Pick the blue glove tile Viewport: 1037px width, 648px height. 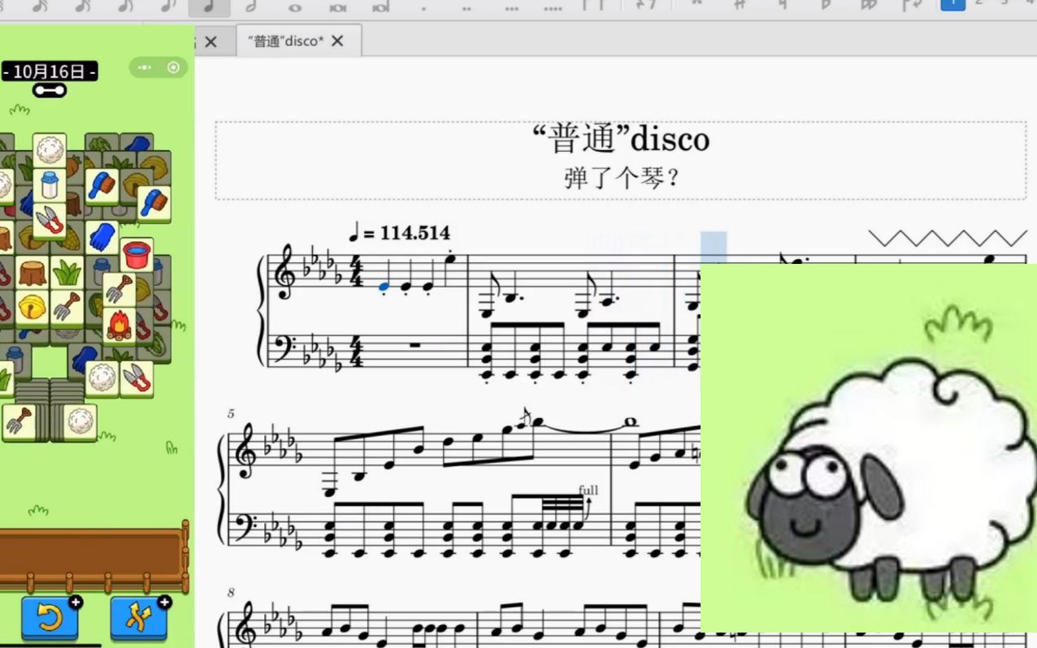point(102,238)
